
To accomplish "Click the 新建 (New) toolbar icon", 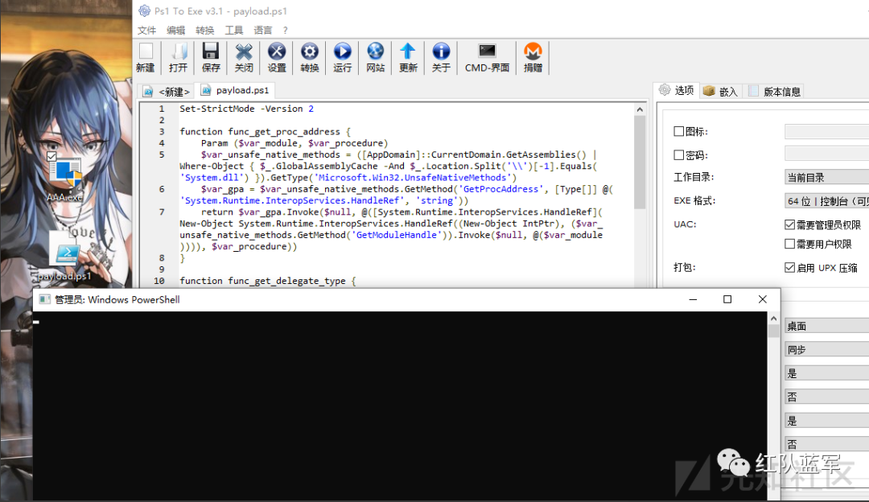I will pyautogui.click(x=145, y=58).
